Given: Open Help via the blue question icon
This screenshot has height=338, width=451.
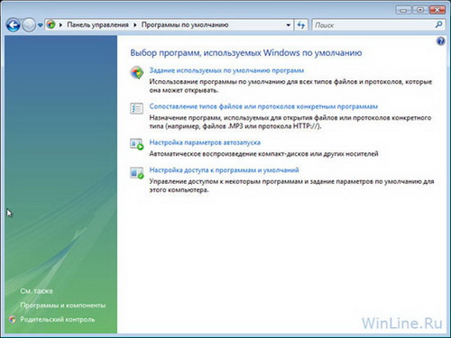Looking at the screenshot, I should point(440,41).
